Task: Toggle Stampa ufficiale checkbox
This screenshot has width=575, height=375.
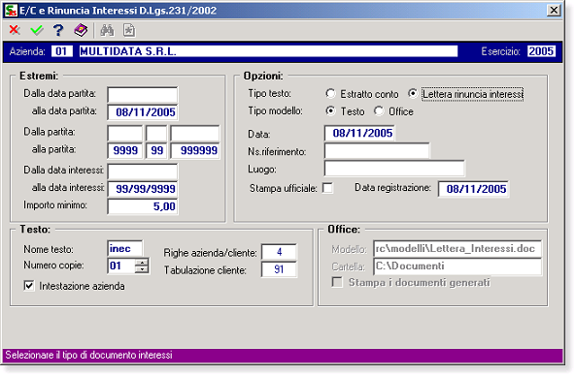Action: 327,188
